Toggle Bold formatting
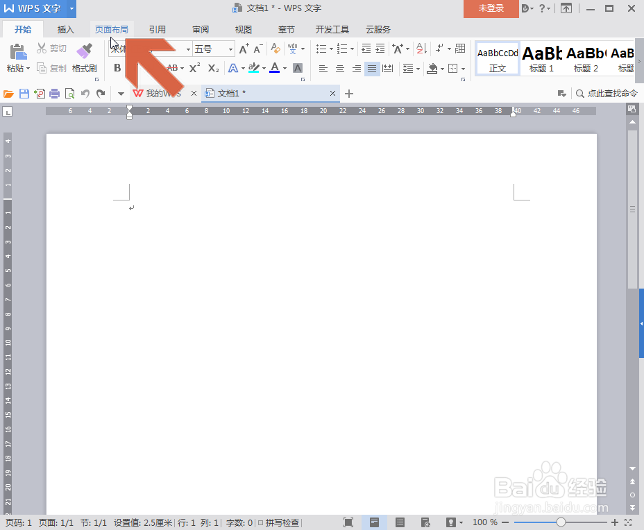The height and width of the screenshot is (530, 644). (117, 68)
